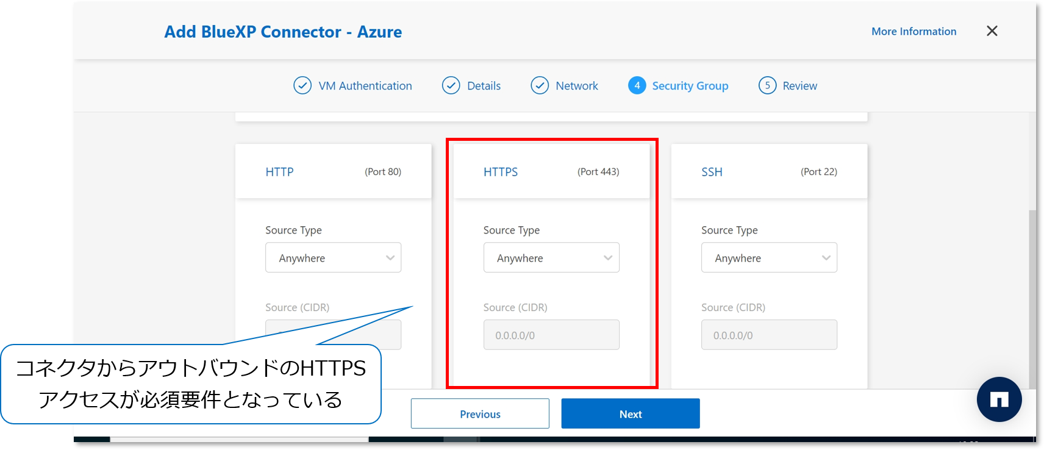Select the Security Group step
This screenshot has width=1044, height=450.
click(x=690, y=86)
